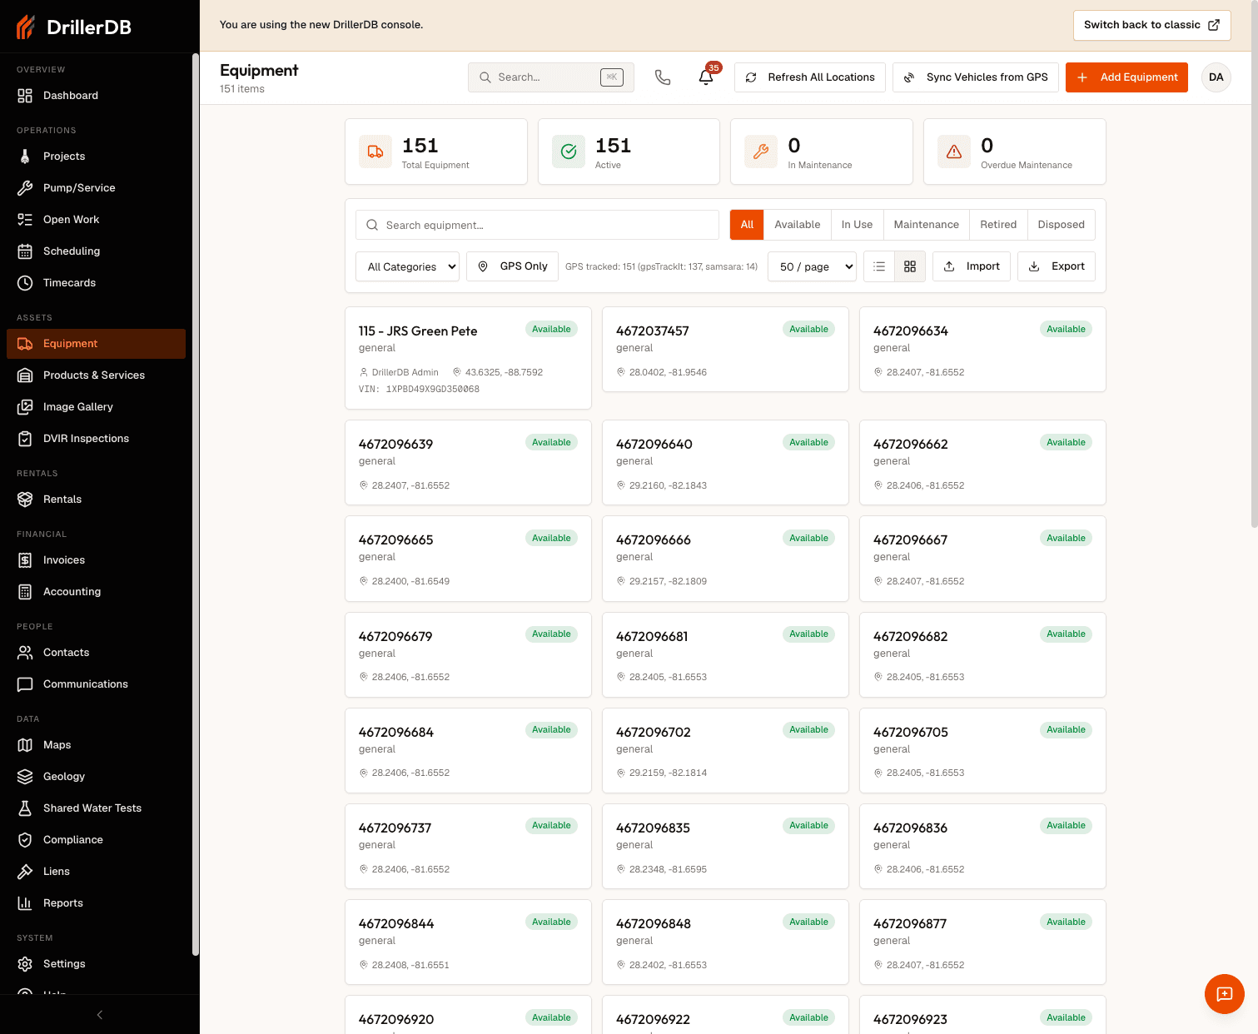Filter by Available status
The image size is (1258, 1034).
(x=797, y=225)
